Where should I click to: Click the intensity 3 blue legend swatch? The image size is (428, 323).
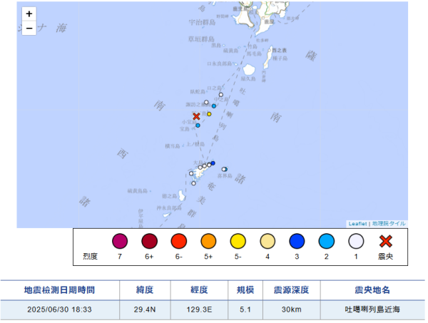coord(297,241)
